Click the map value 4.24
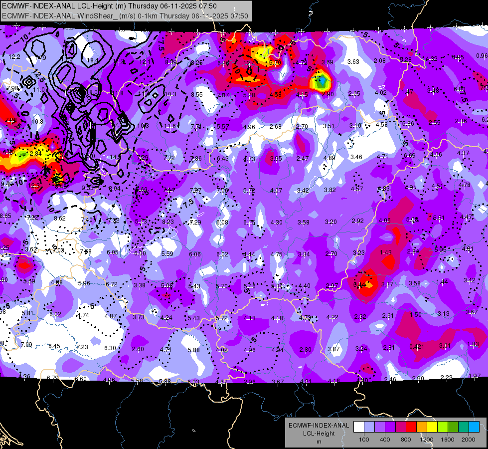The width and height of the screenshot is (488, 449). (166, 318)
